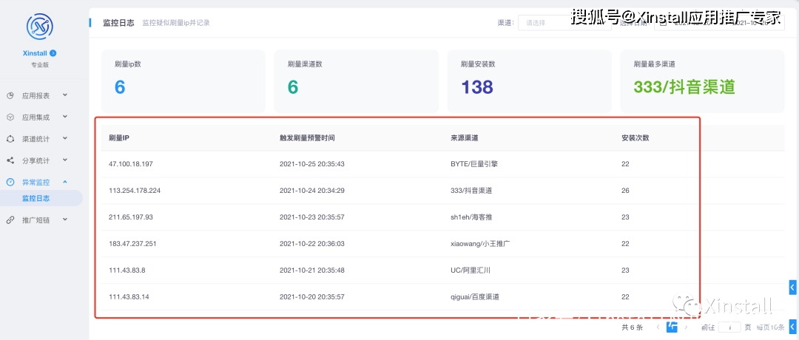Click timestamp 2021-10-21 20:35:48

click(312, 271)
